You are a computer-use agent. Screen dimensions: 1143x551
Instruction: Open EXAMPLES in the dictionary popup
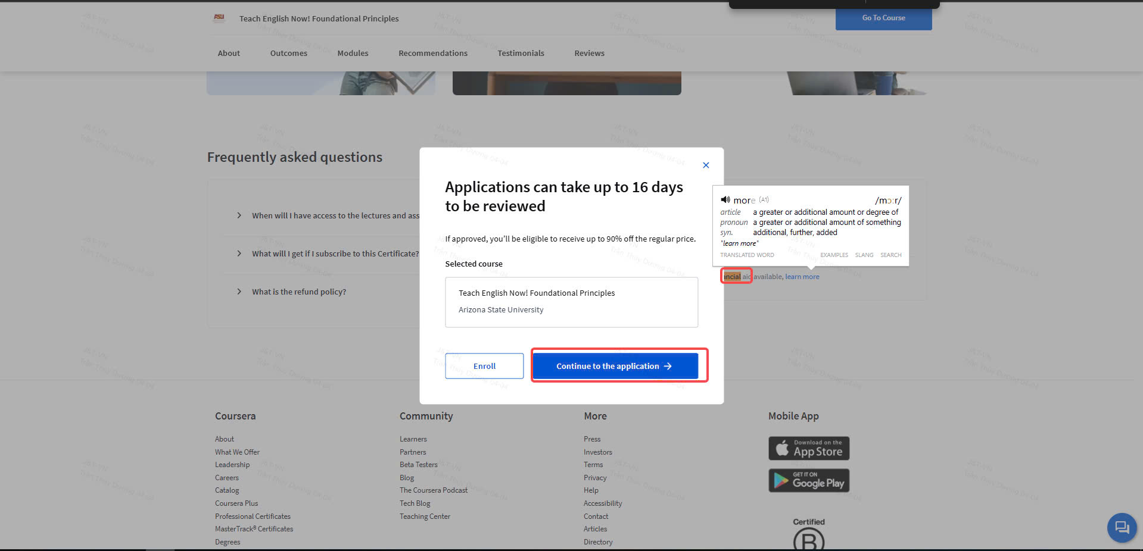tap(834, 255)
